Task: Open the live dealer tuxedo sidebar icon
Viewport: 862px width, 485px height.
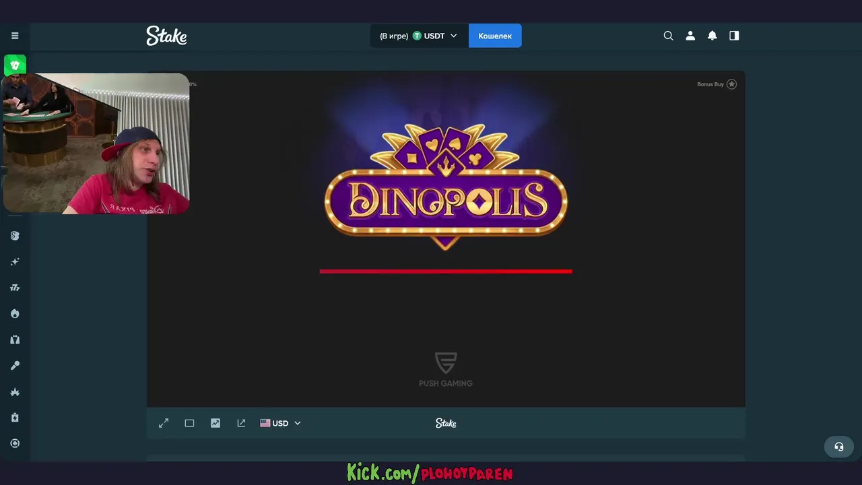Action: point(15,339)
